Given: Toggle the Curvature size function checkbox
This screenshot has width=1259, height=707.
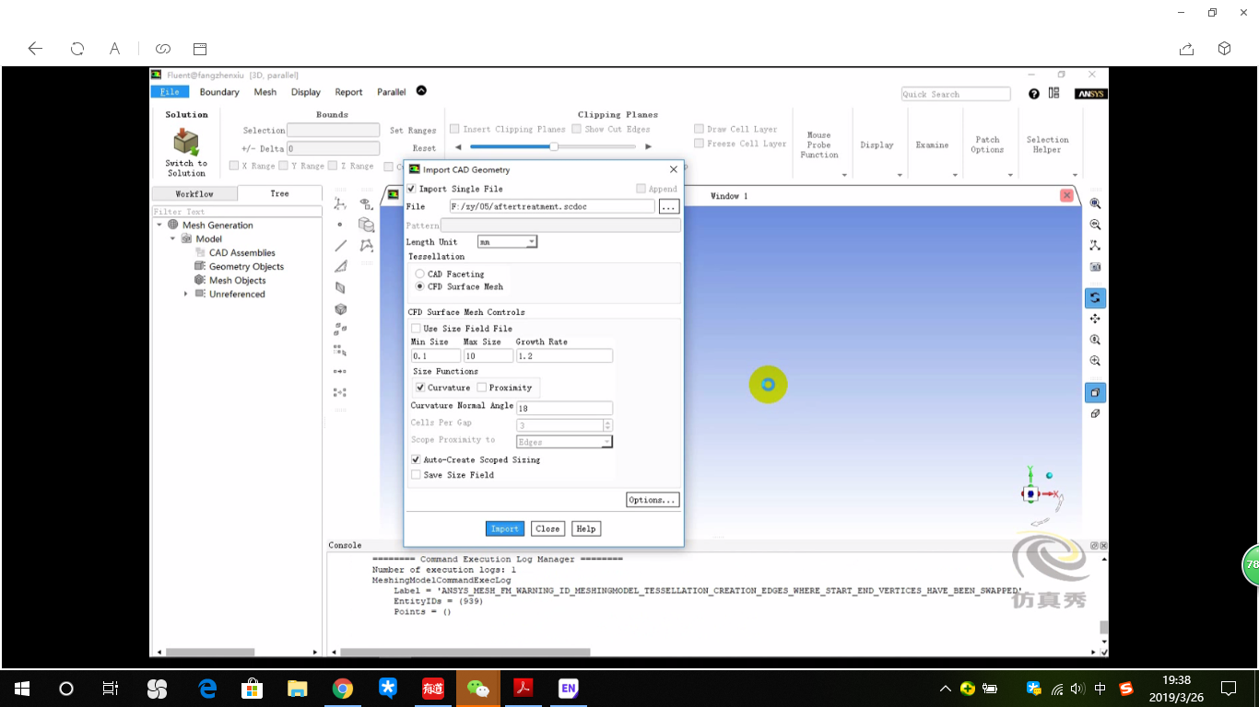Looking at the screenshot, I should point(420,388).
